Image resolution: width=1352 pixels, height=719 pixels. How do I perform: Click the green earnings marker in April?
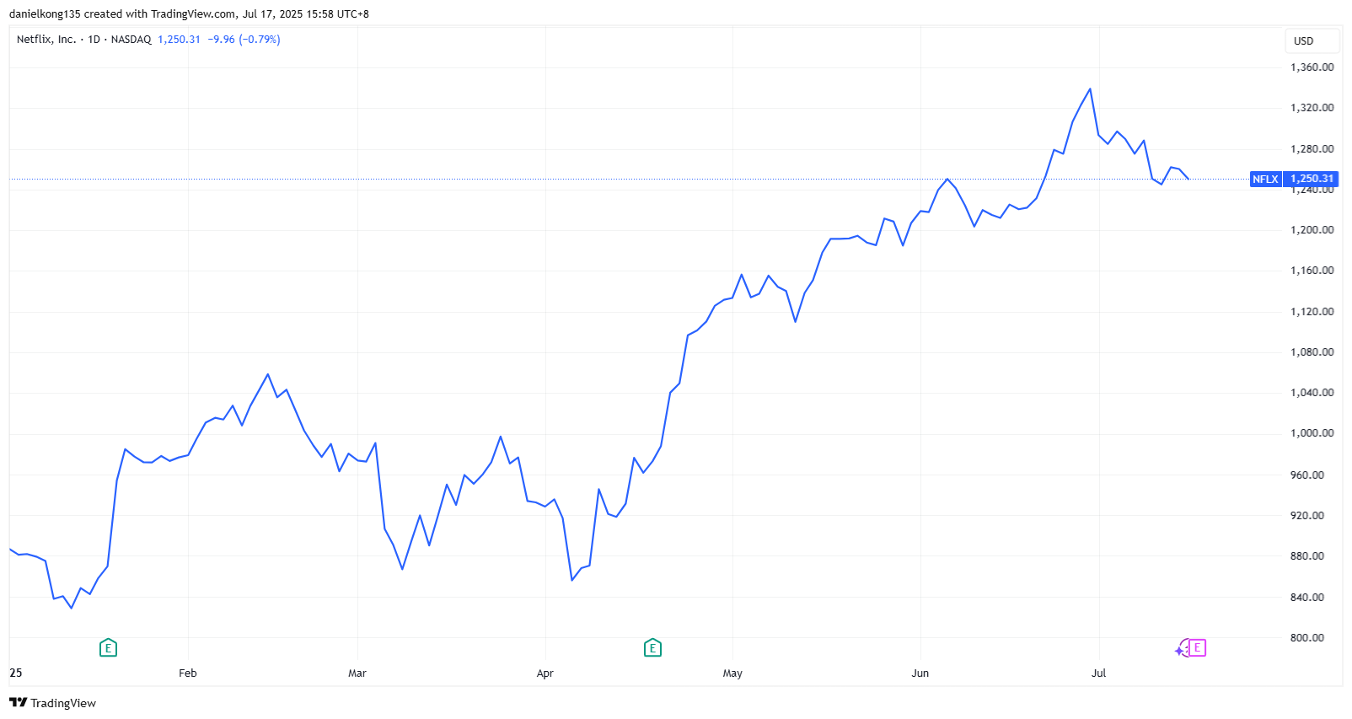pos(652,648)
